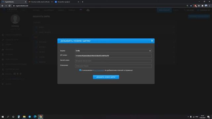The height and width of the screenshot is (119, 212).
Task: Open the red extension icon in toolbar
Action: [195, 6]
